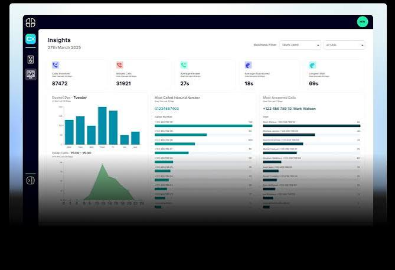Open the Cx app in the sidebar
Viewport: 395px width, 270px height.
tap(31, 39)
